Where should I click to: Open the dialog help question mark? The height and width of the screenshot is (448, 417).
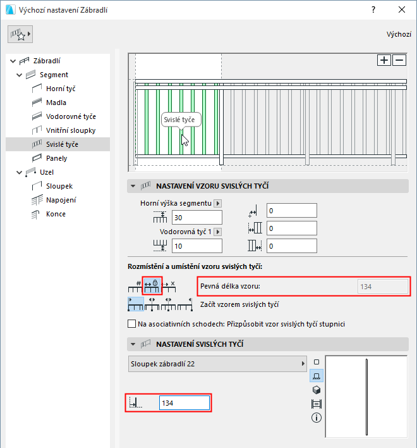coord(373,9)
